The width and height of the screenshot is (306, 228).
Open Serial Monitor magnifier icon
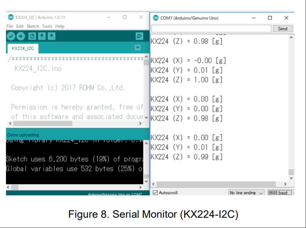[139, 36]
